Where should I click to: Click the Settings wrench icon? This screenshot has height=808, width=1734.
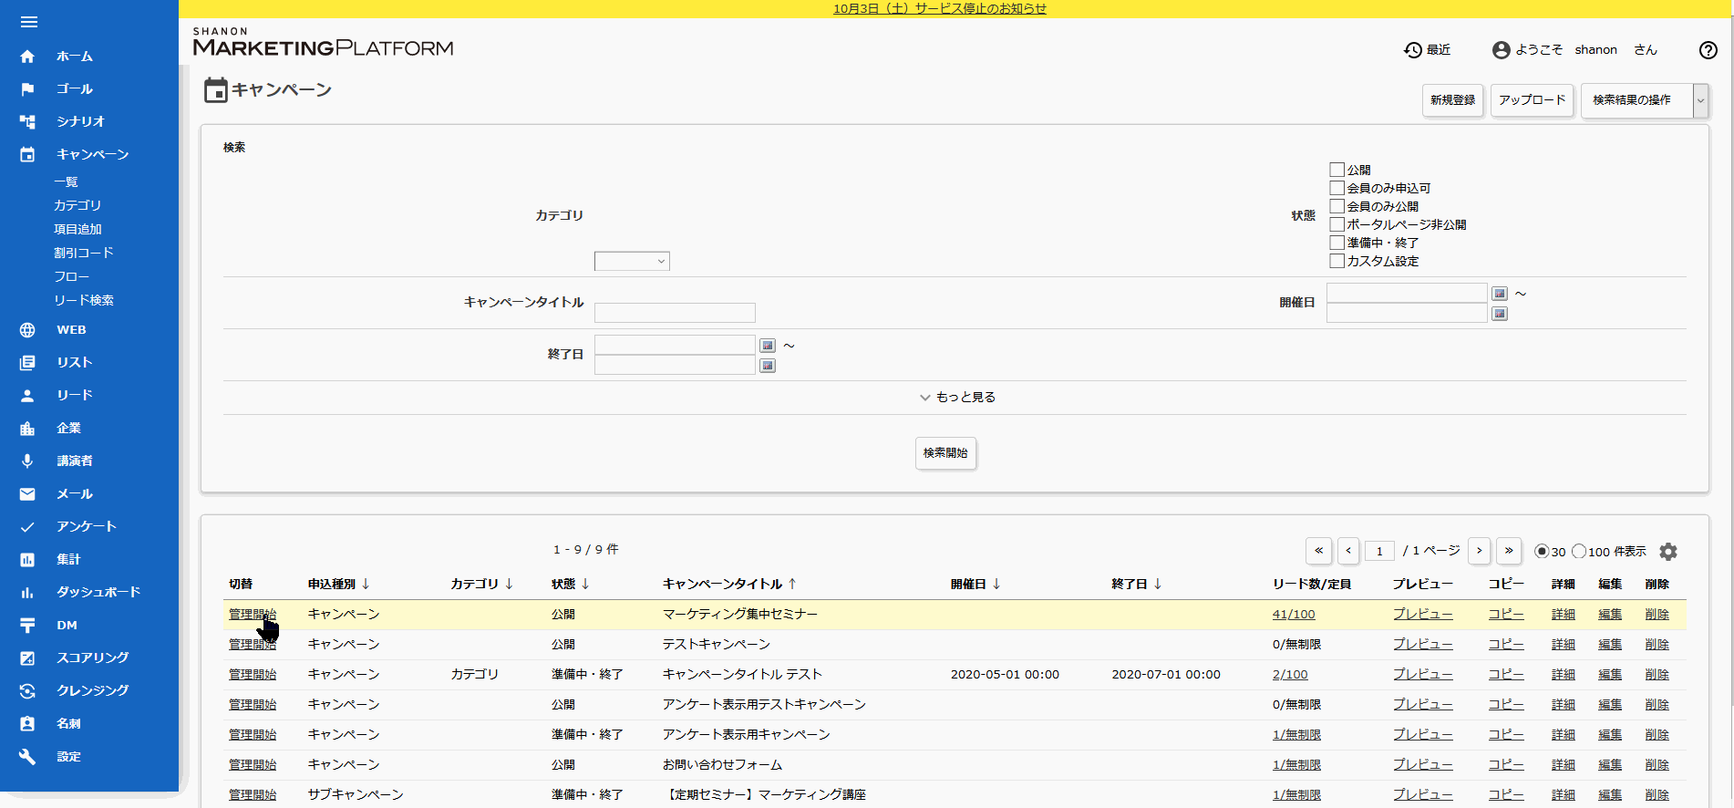[27, 757]
